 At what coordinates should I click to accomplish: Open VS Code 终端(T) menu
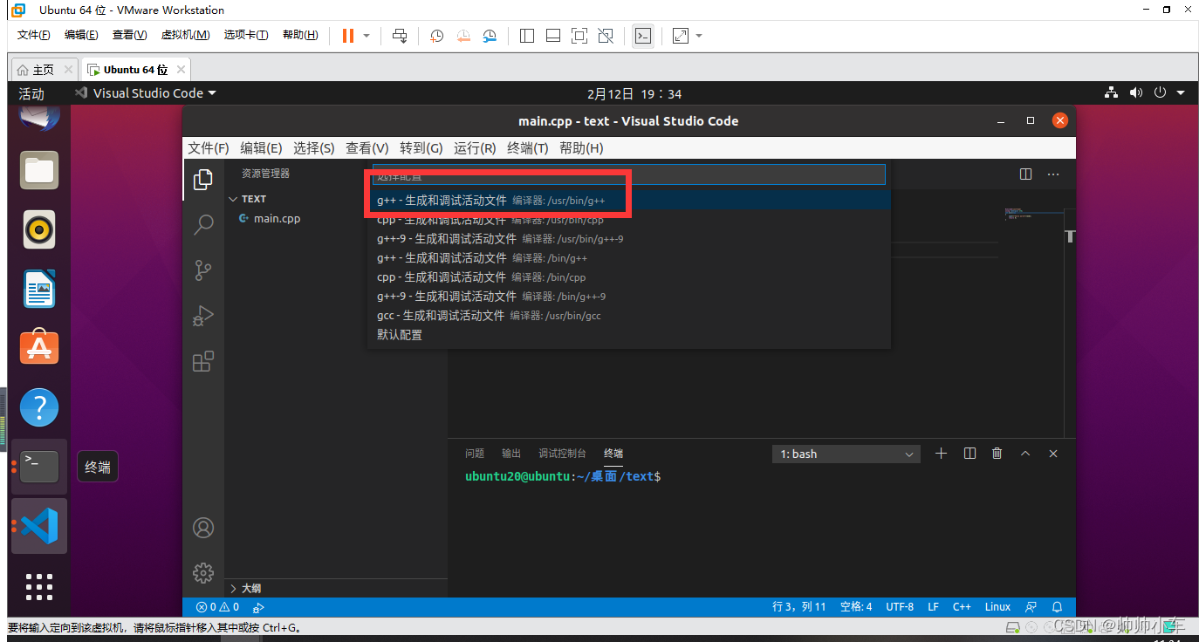pos(528,148)
